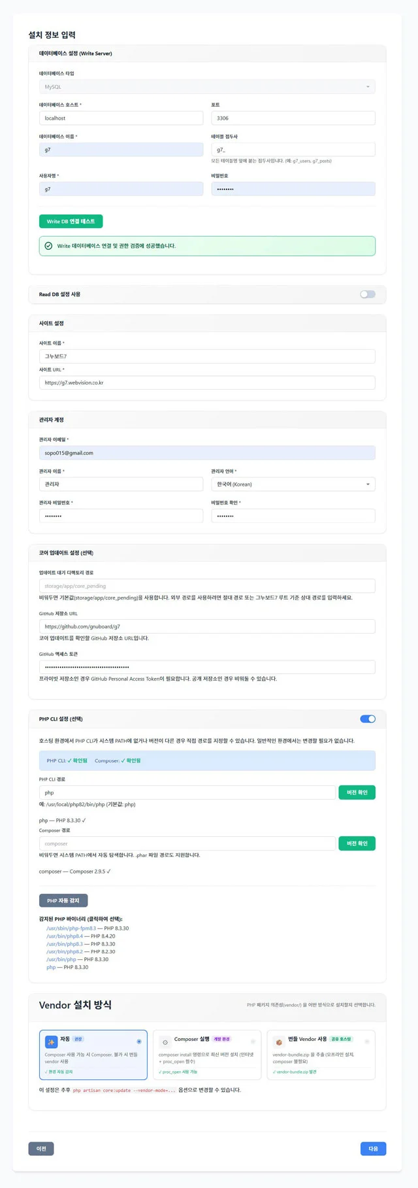
Task: Focus the 테이블 접두사 g7_ field
Action: pos(293,150)
